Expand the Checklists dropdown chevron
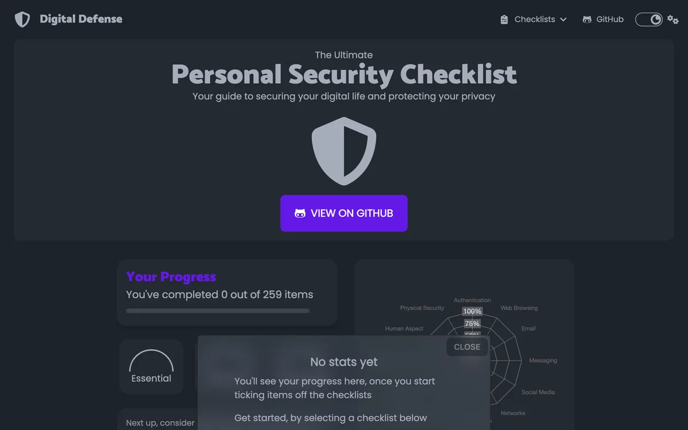 (563, 19)
